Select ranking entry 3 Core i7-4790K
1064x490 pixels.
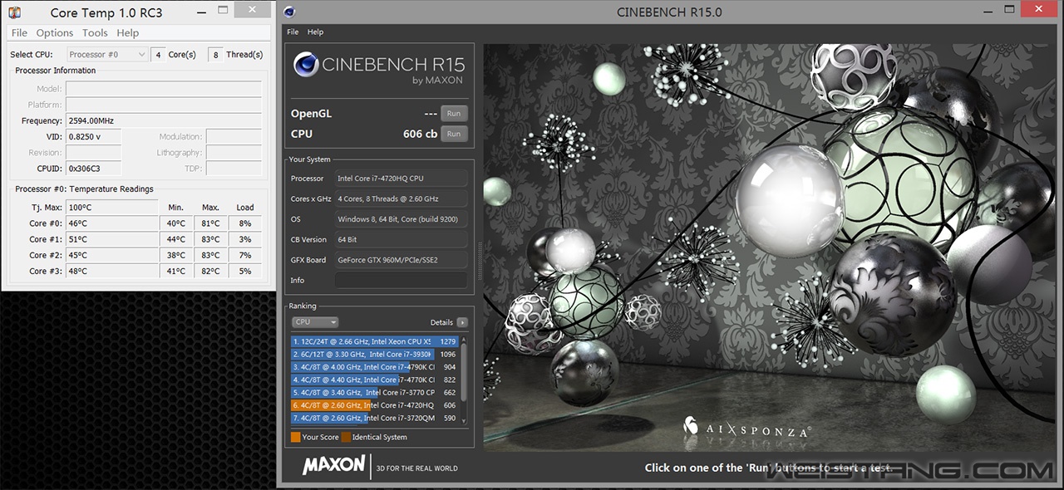[x=375, y=367]
